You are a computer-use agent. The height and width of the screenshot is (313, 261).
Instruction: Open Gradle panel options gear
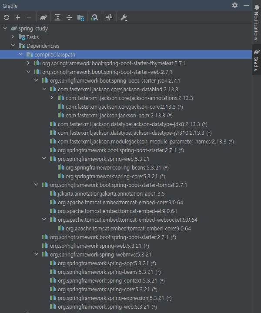pos(235,5)
